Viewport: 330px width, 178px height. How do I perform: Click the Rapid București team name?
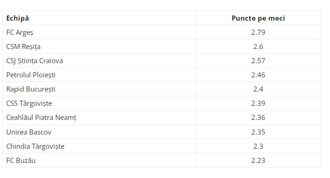[x=31, y=89]
